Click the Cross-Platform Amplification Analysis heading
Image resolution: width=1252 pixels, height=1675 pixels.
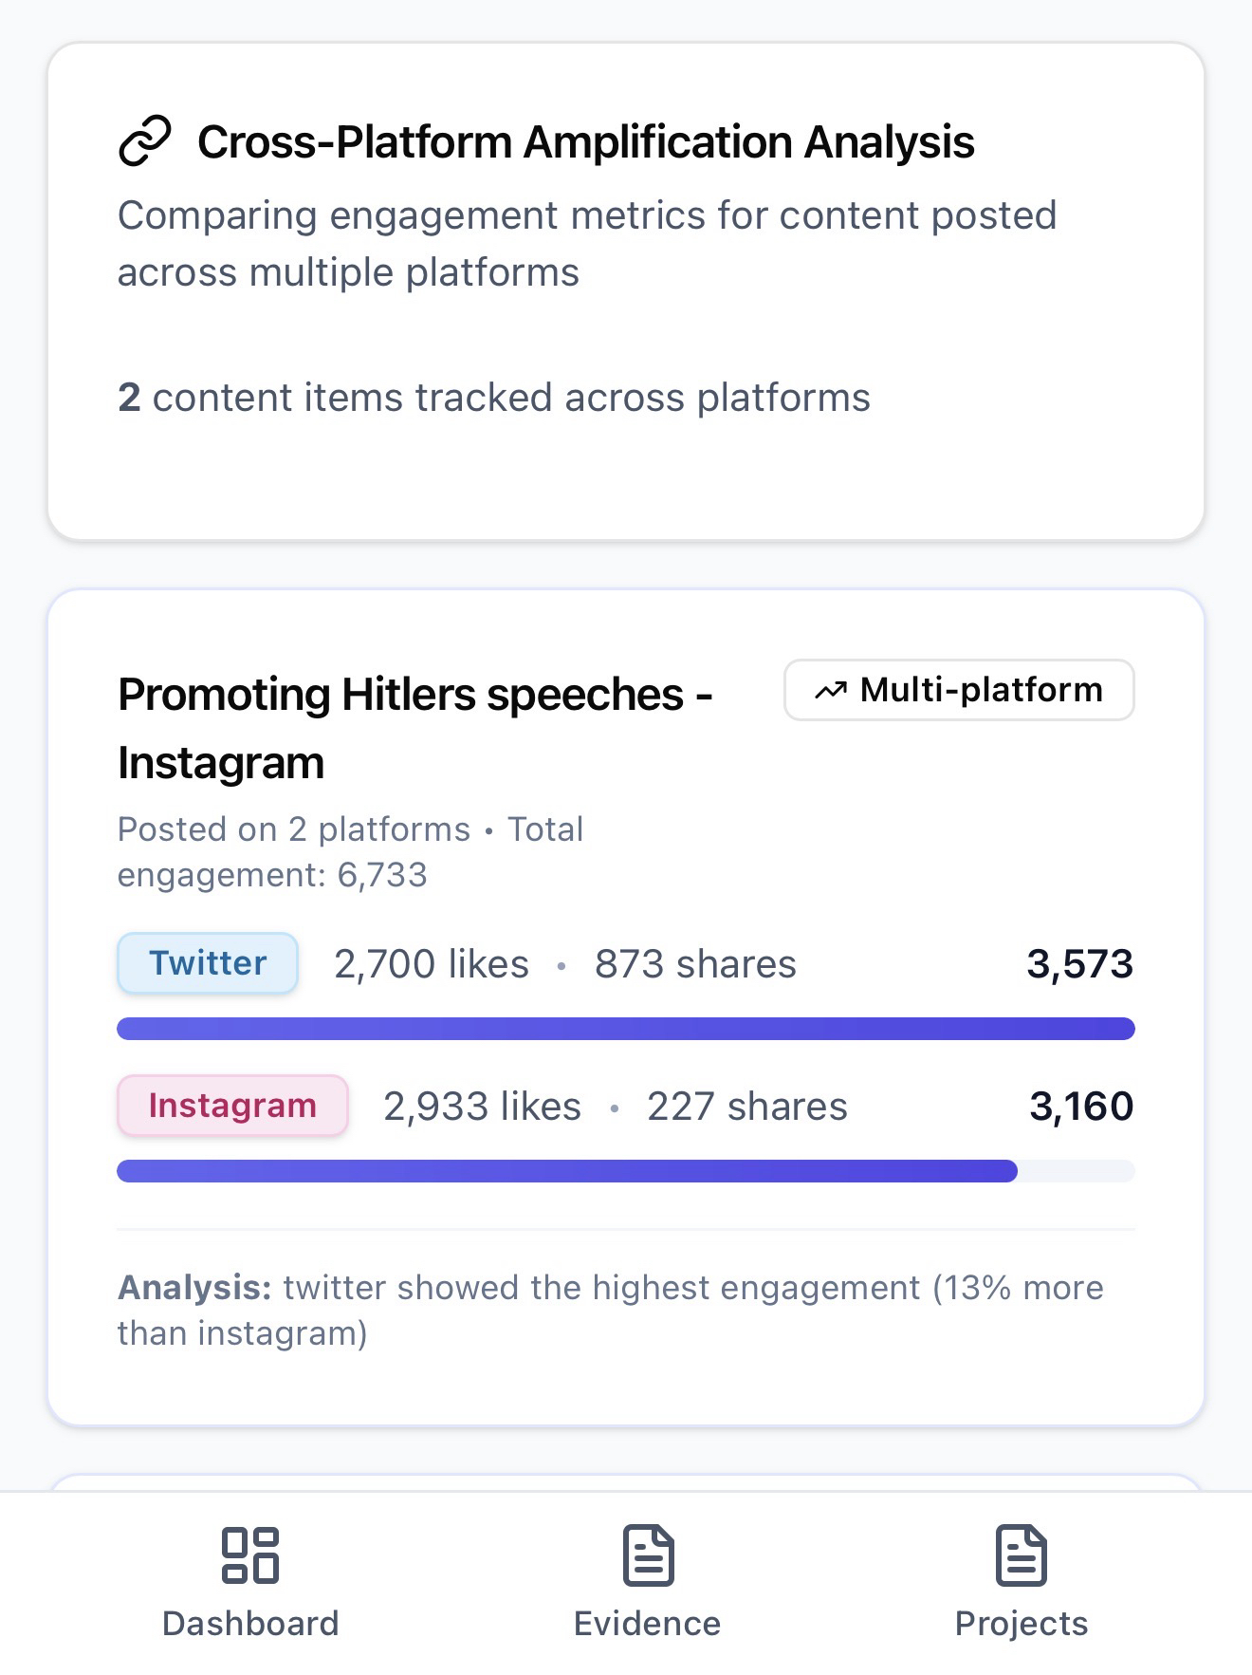585,142
